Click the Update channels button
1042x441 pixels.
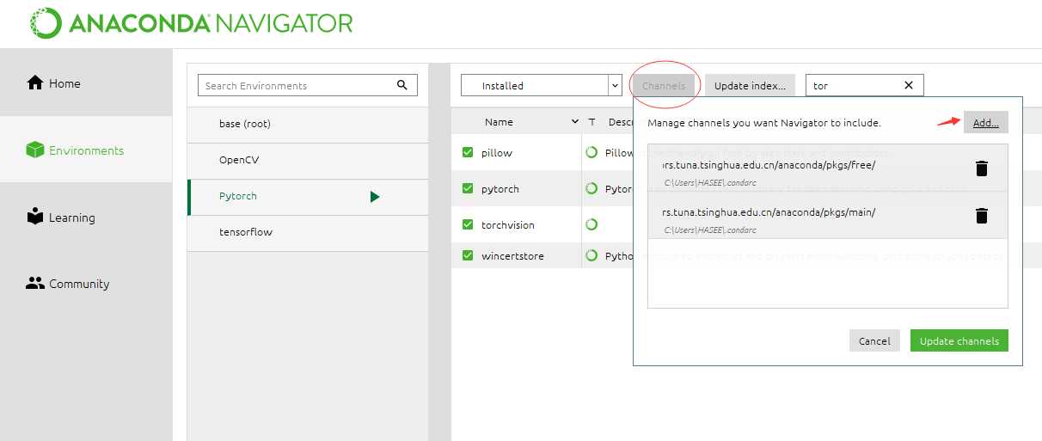click(959, 340)
